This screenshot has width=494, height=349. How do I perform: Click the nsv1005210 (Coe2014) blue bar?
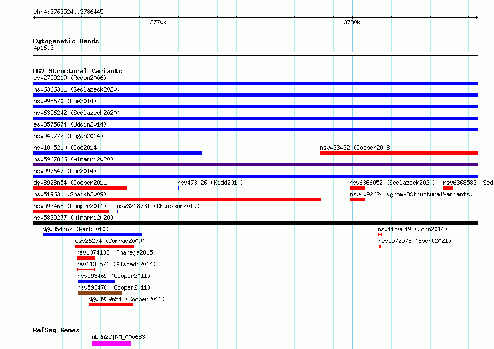117,153
